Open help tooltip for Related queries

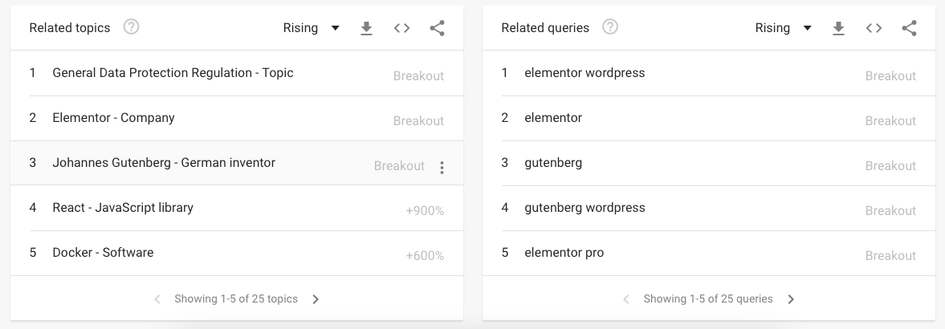click(610, 27)
